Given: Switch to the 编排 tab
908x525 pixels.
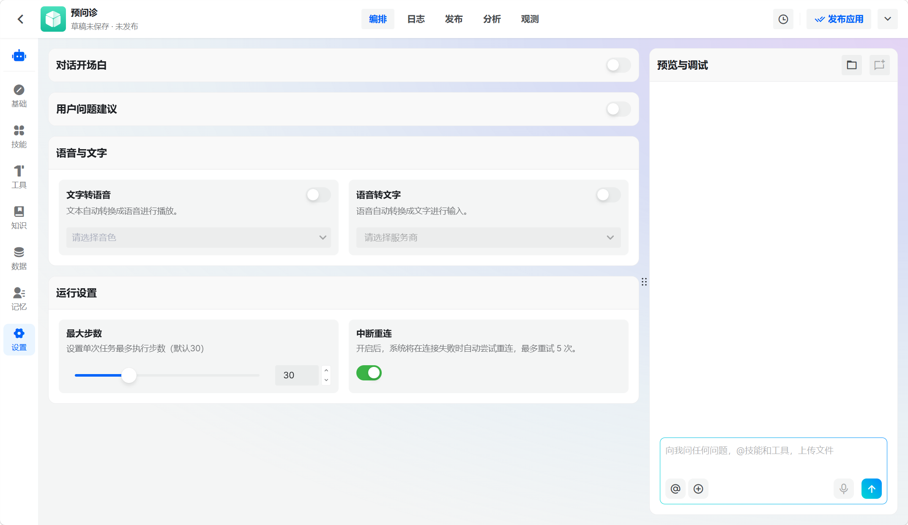Looking at the screenshot, I should pyautogui.click(x=378, y=19).
